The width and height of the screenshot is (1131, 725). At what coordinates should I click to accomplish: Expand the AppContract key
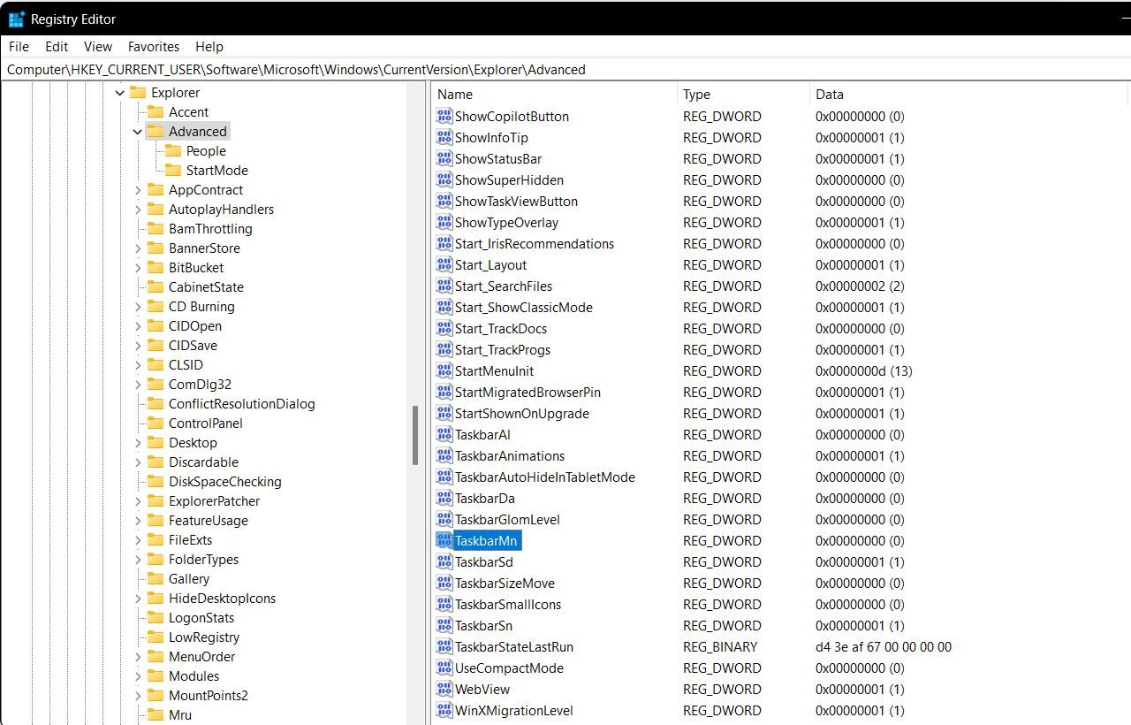138,189
